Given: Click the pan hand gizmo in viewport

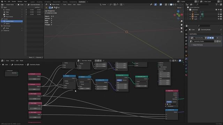Looking at the screenshot, I should [x=182, y=25].
